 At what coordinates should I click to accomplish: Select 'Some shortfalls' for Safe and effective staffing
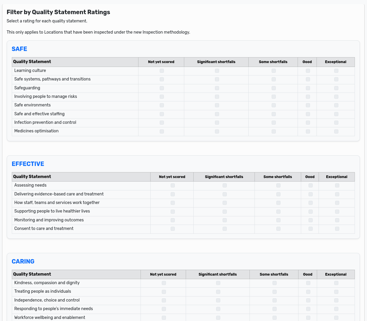pos(273,114)
